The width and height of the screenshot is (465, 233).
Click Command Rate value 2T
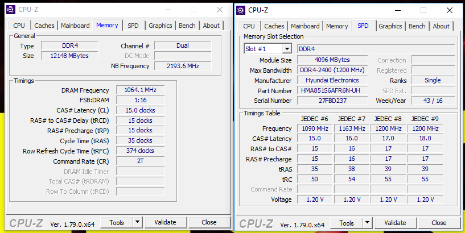140,161
